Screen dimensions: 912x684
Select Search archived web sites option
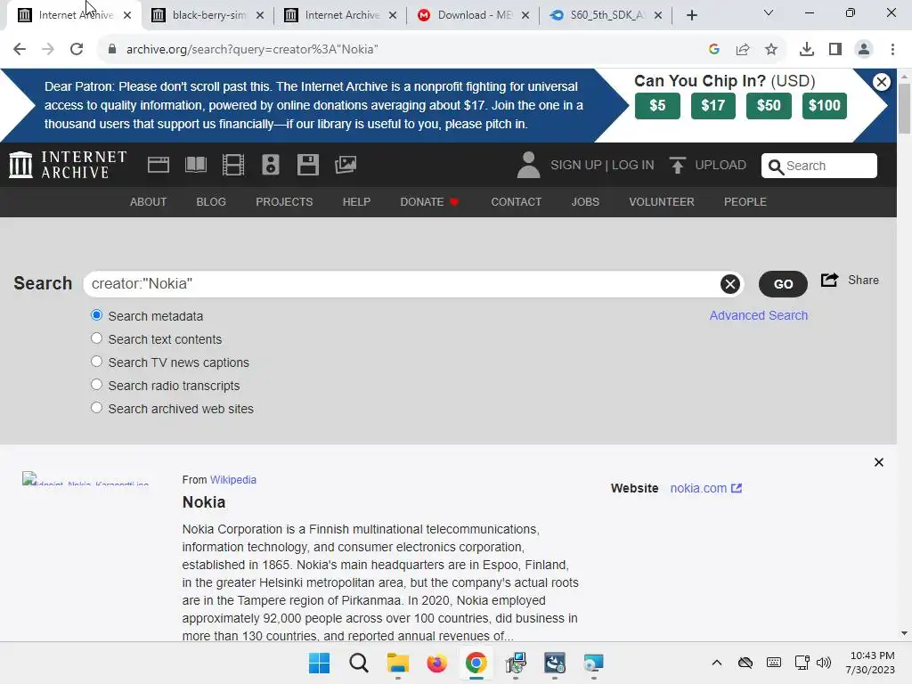tap(96, 408)
